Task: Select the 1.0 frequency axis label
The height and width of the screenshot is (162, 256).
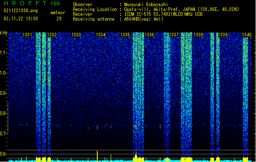Action: 4,73
